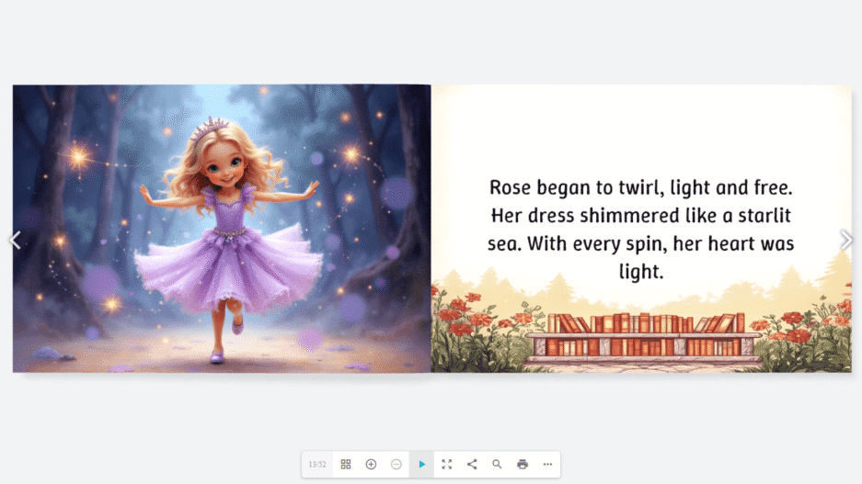Open search with the magnifier icon

(x=497, y=464)
